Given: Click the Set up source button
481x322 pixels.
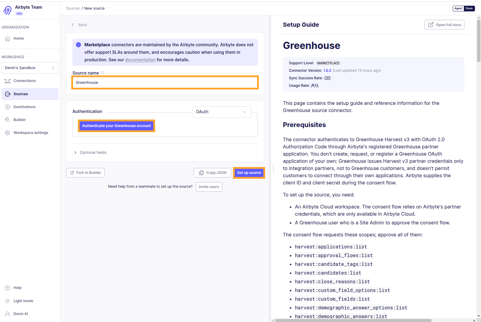Looking at the screenshot, I should (x=249, y=173).
